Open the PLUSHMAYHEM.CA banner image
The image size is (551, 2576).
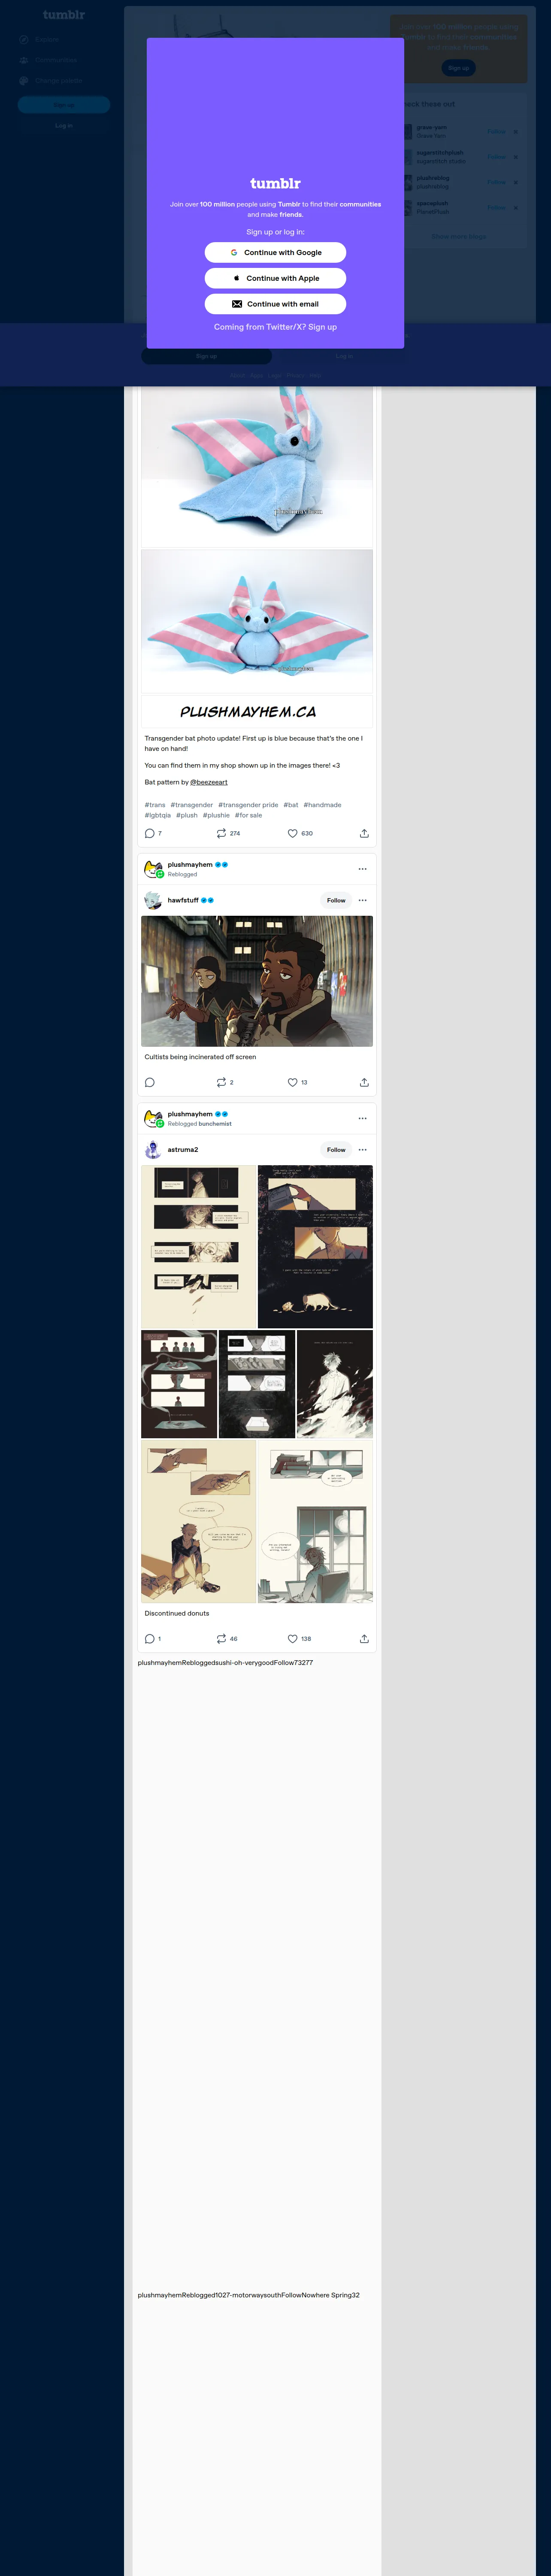257,711
